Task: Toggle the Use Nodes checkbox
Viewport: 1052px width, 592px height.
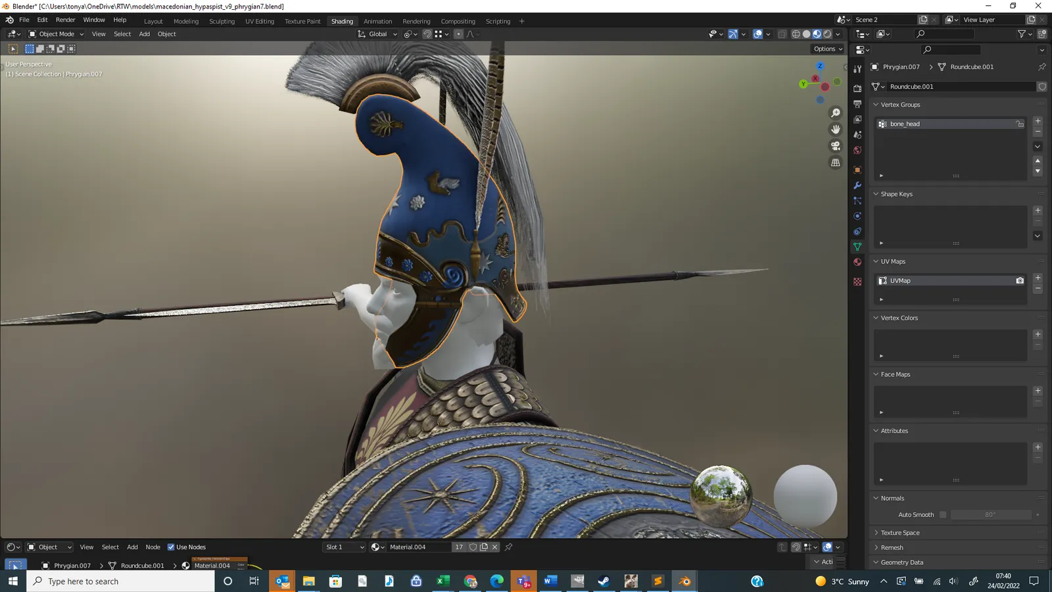Action: [x=171, y=547]
